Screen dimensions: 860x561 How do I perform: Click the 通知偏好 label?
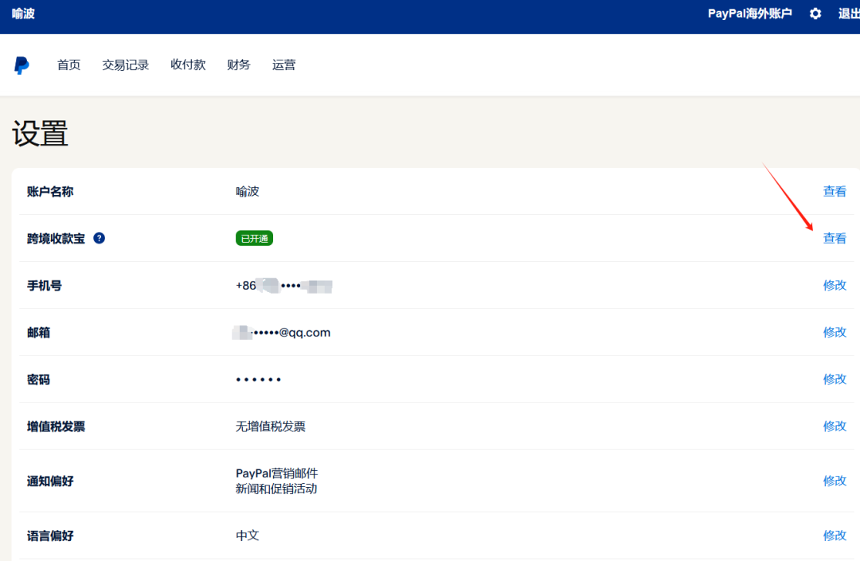pyautogui.click(x=50, y=481)
